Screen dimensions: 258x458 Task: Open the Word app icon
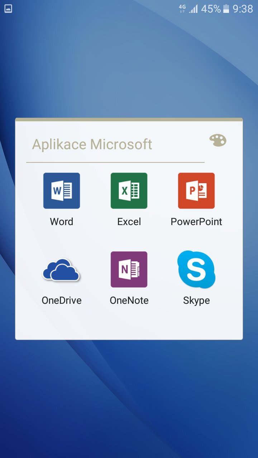(62, 191)
